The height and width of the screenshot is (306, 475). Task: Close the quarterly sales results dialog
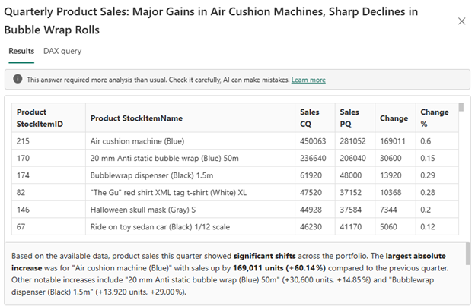(461, 21)
